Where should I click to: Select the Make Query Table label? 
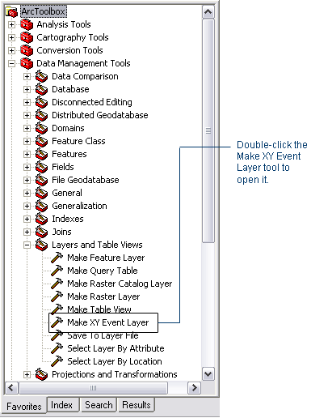pos(103,271)
